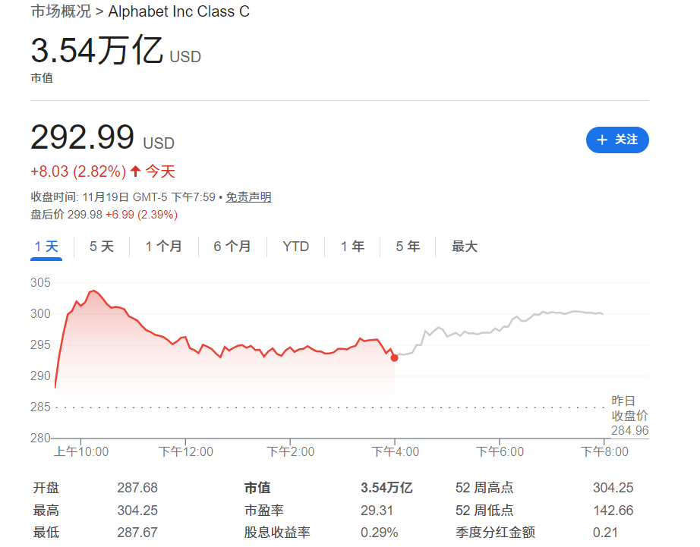700x547 pixels.
Task: Click the 关注 follow button
Action: 617,140
